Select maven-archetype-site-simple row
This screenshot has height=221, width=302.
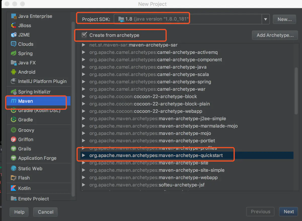click(187, 170)
